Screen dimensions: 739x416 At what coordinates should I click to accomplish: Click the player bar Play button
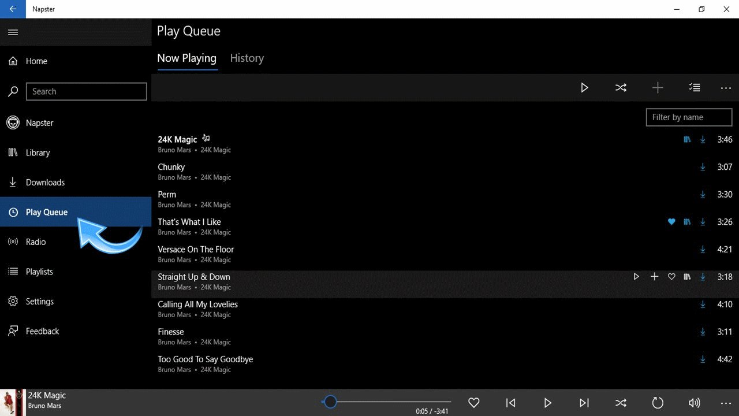[x=547, y=403]
